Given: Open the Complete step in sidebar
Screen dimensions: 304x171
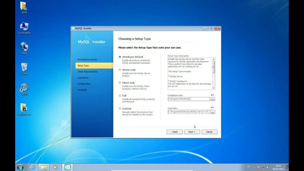Looking at the screenshot, I should tap(82, 90).
